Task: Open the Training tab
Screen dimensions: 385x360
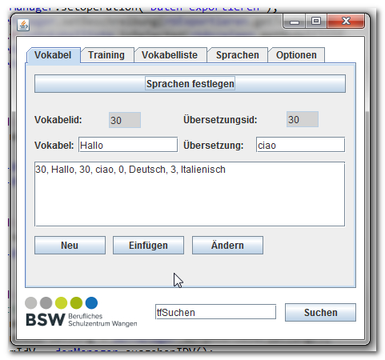Action: point(106,55)
